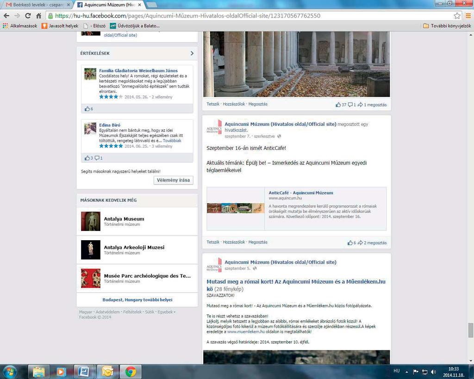Viewport: 474px width, 379px height.
Task: Open the Előszó bookmark
Action: click(x=94, y=26)
